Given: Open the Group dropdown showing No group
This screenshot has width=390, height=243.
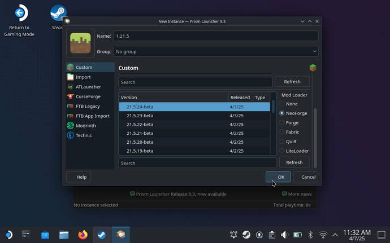Looking at the screenshot, I should 216,51.
